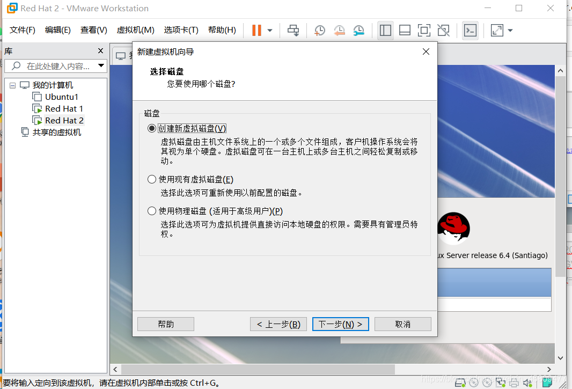This screenshot has height=389, width=572.
Task: Click the Send Ctrl+Alt+Del toolbar icon
Action: coord(294,30)
